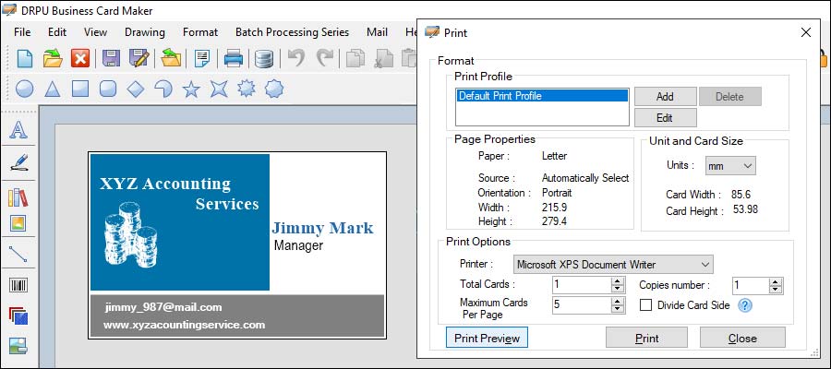Click Jimmy Mark text on card
This screenshot has width=831, height=369.
[322, 228]
